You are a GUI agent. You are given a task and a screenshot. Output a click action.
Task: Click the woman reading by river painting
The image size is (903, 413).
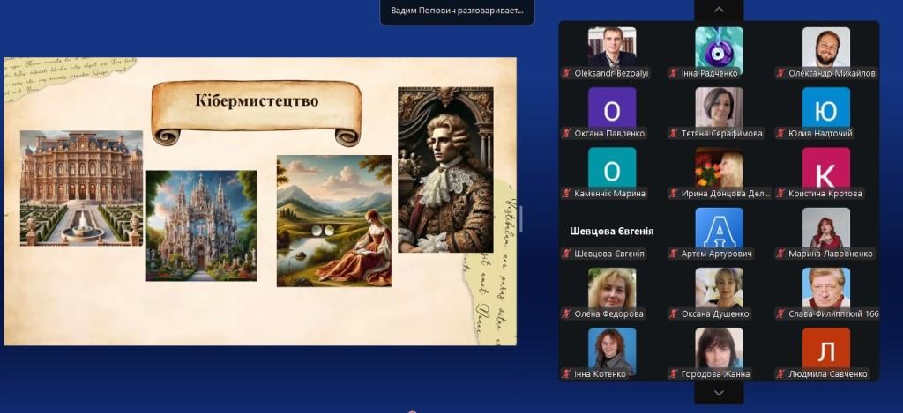pyautogui.click(x=333, y=221)
